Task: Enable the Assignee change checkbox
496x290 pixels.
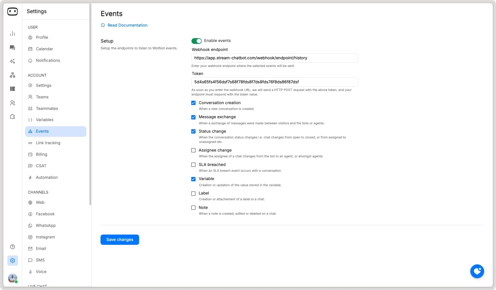Action: (x=193, y=150)
